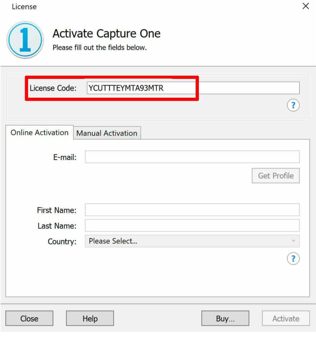This screenshot has width=316, height=342.
Task: Click the Close button
Action: click(29, 318)
